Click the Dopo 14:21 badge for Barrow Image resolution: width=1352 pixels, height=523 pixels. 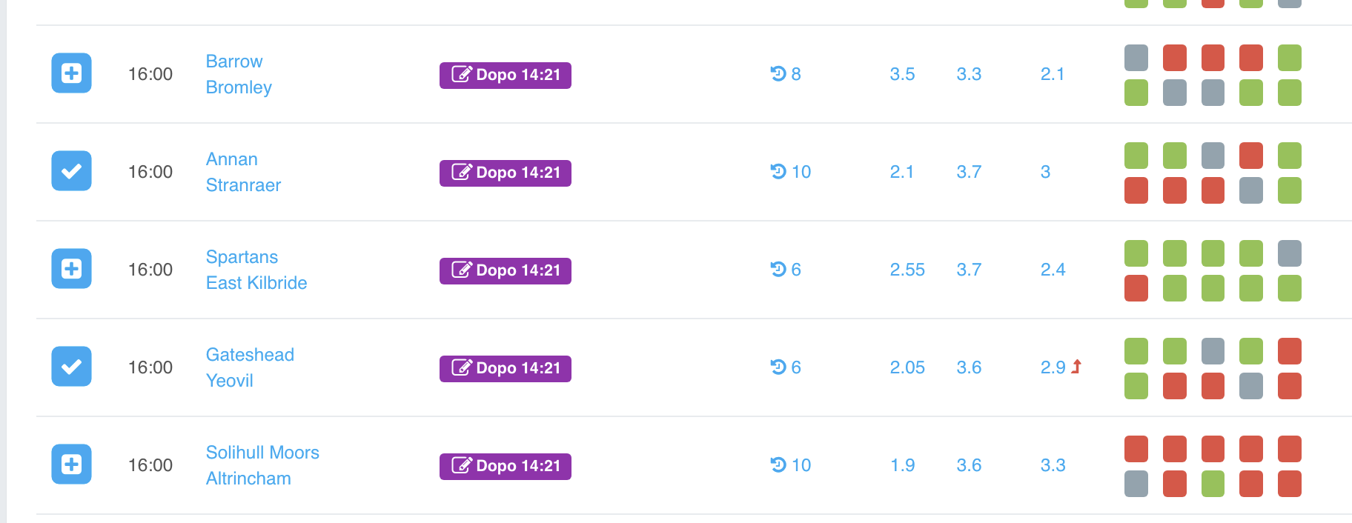click(505, 75)
